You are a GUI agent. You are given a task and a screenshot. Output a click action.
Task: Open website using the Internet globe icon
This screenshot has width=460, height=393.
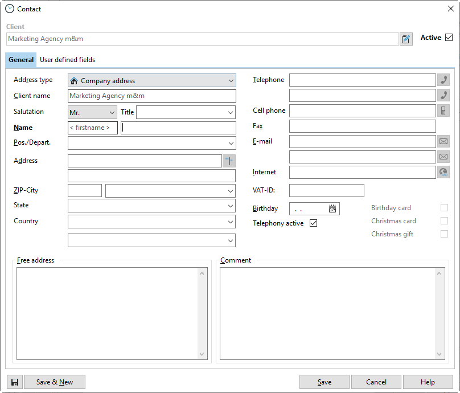point(443,172)
